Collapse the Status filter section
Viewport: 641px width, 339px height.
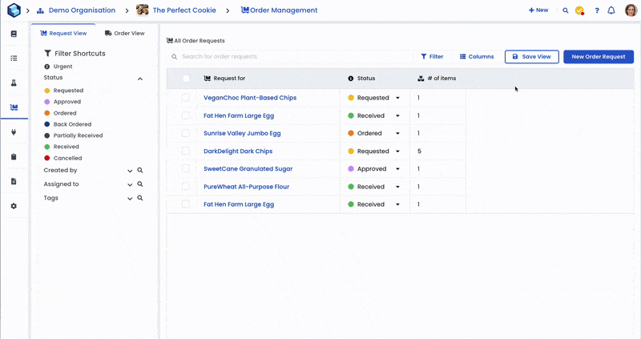point(140,79)
